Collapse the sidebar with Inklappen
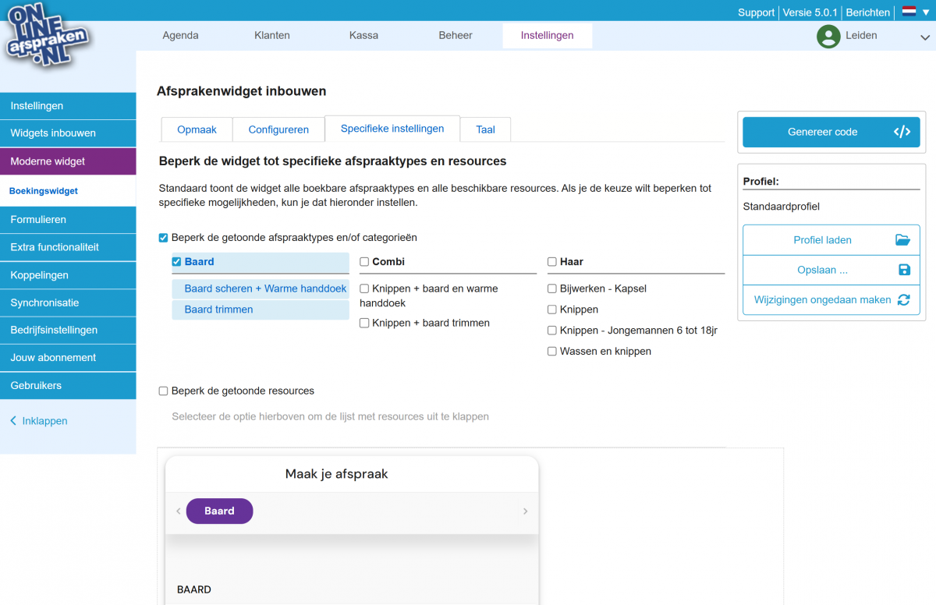Viewport: 936px width, 605px height. pyautogui.click(x=39, y=421)
